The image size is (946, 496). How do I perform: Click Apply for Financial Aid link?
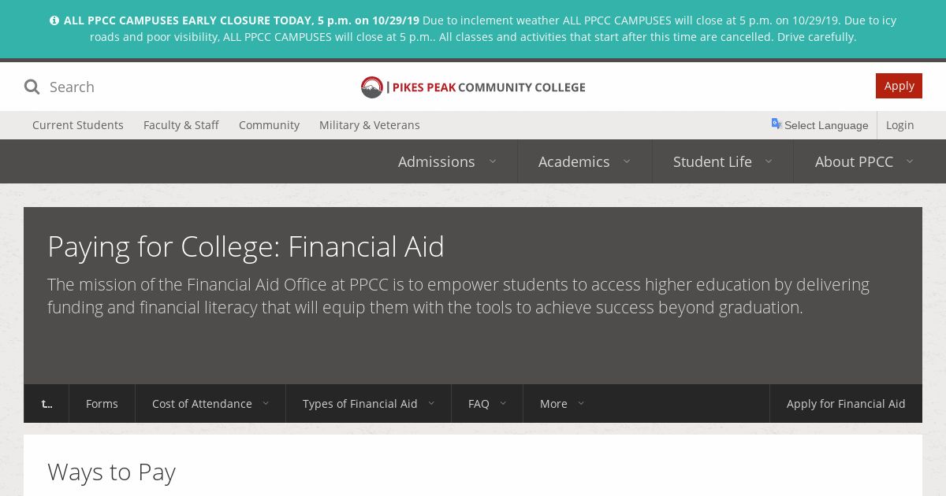coord(845,403)
